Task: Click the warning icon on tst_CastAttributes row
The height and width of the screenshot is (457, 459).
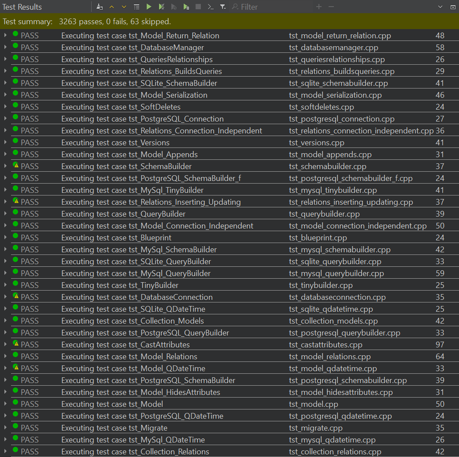Action: click(x=16, y=343)
